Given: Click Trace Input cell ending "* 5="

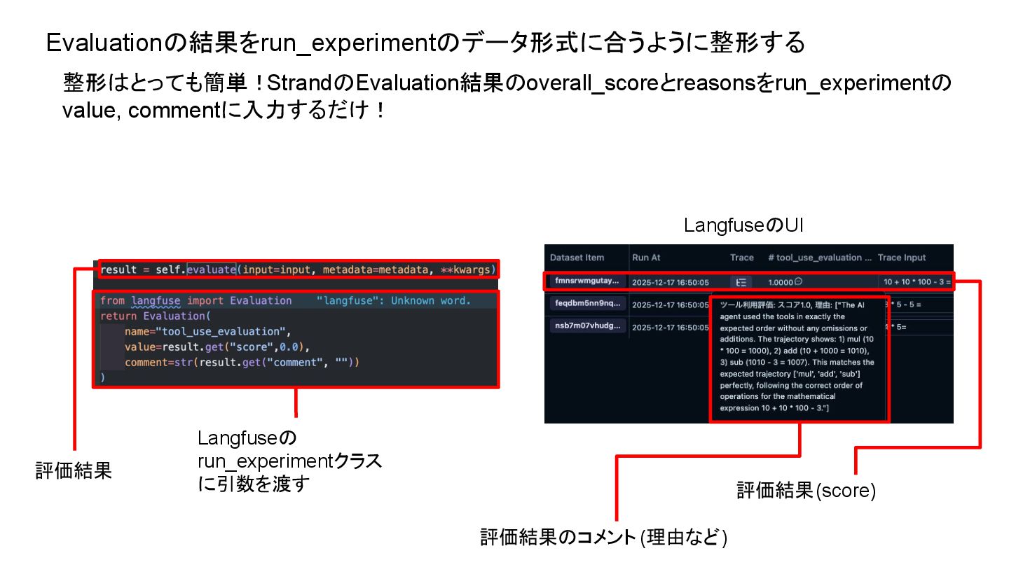Looking at the screenshot, I should [896, 326].
